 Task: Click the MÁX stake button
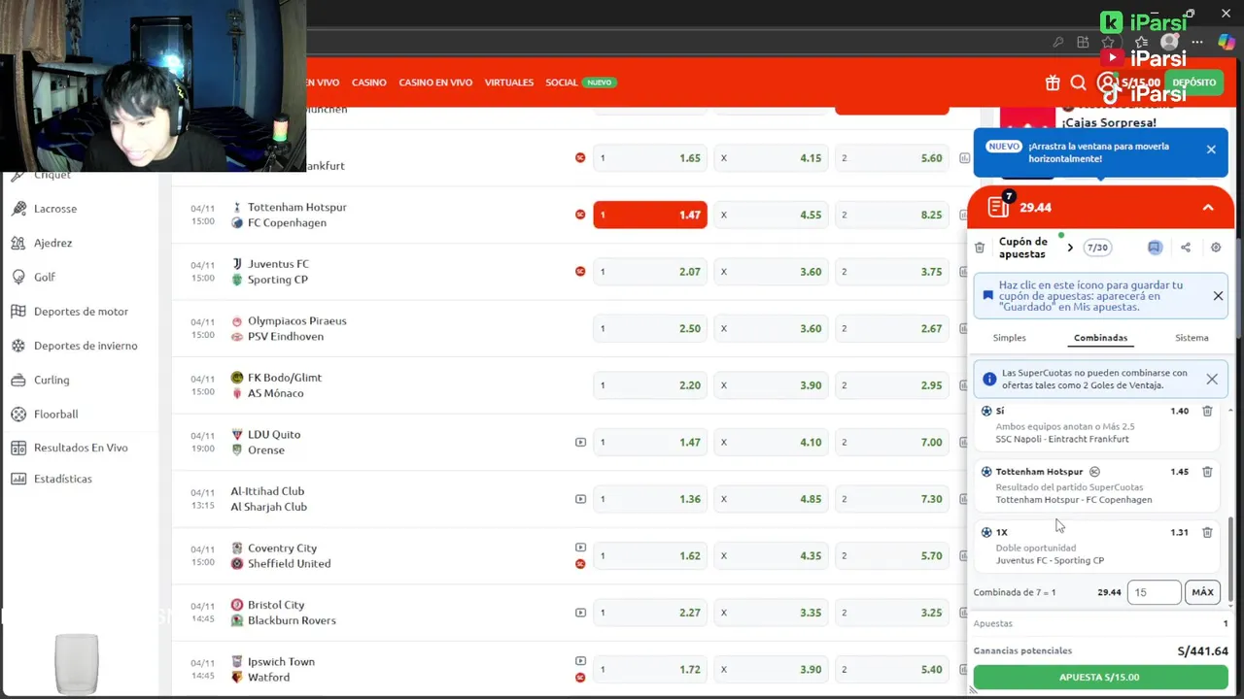click(x=1202, y=592)
